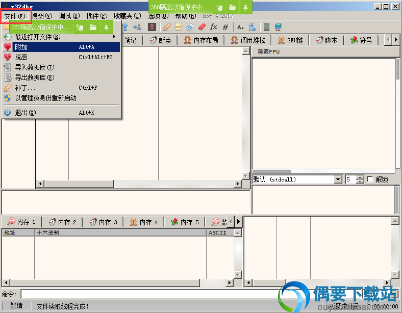Open the 视图 (View) menu

pyautogui.click(x=42, y=16)
